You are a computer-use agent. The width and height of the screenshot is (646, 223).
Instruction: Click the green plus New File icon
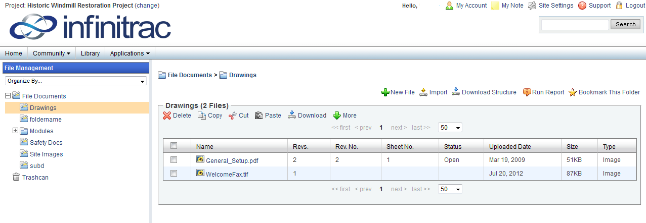point(385,92)
